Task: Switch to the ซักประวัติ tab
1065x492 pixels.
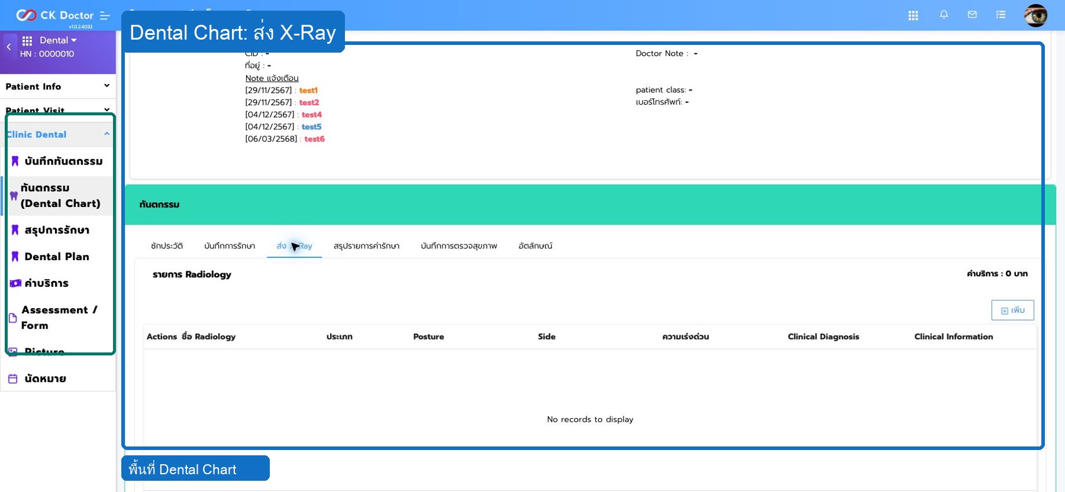Action: click(x=167, y=246)
